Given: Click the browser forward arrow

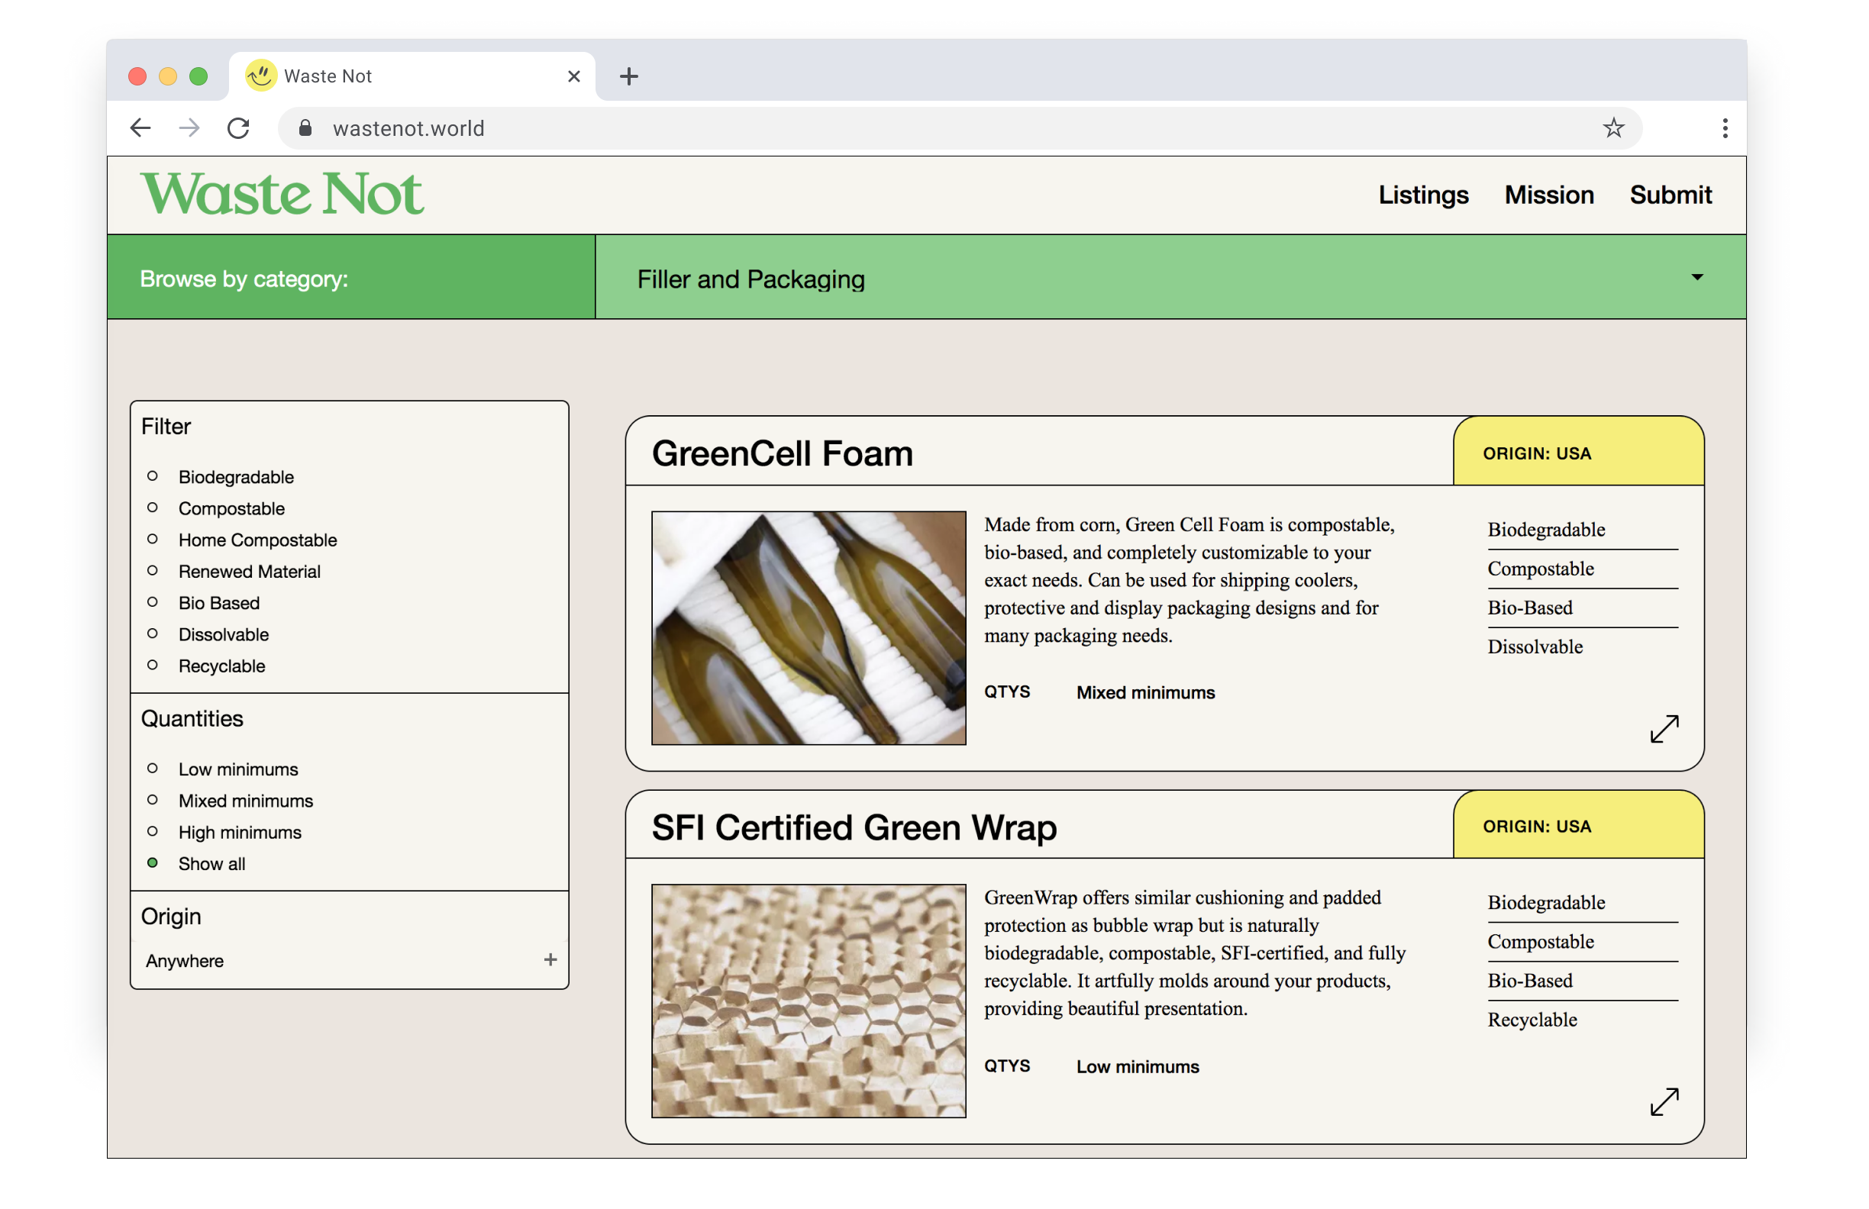Looking at the screenshot, I should [189, 128].
